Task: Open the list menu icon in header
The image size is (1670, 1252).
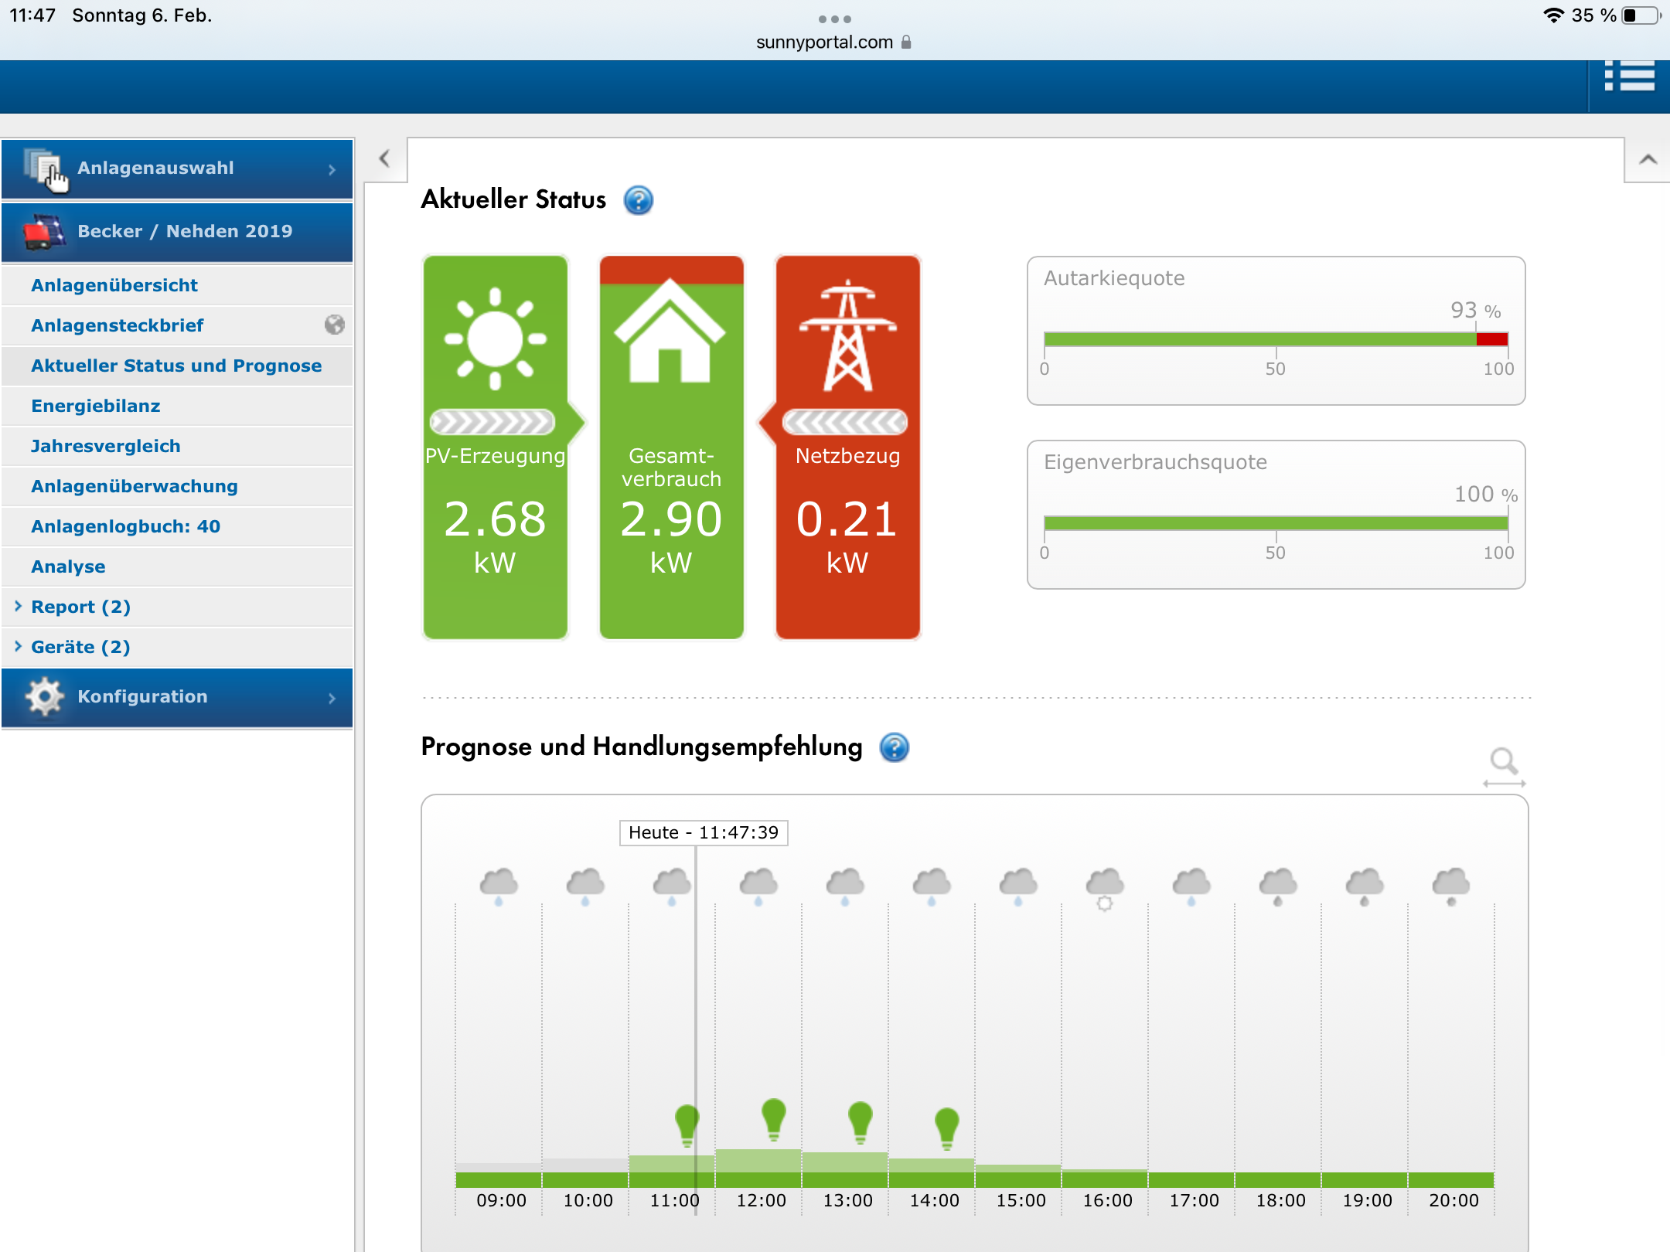Action: click(1630, 77)
